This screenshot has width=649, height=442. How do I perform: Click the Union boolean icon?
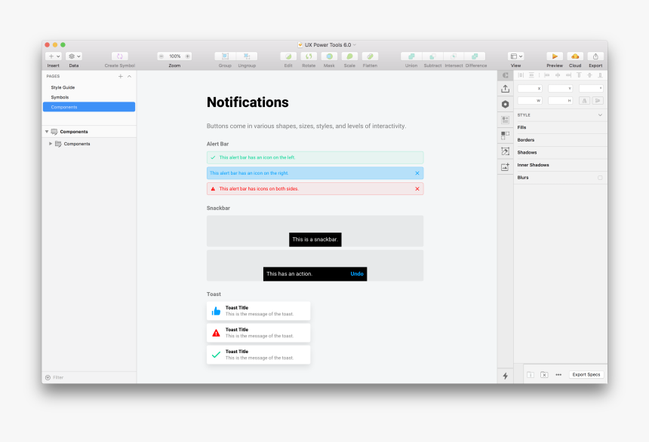pyautogui.click(x=411, y=56)
